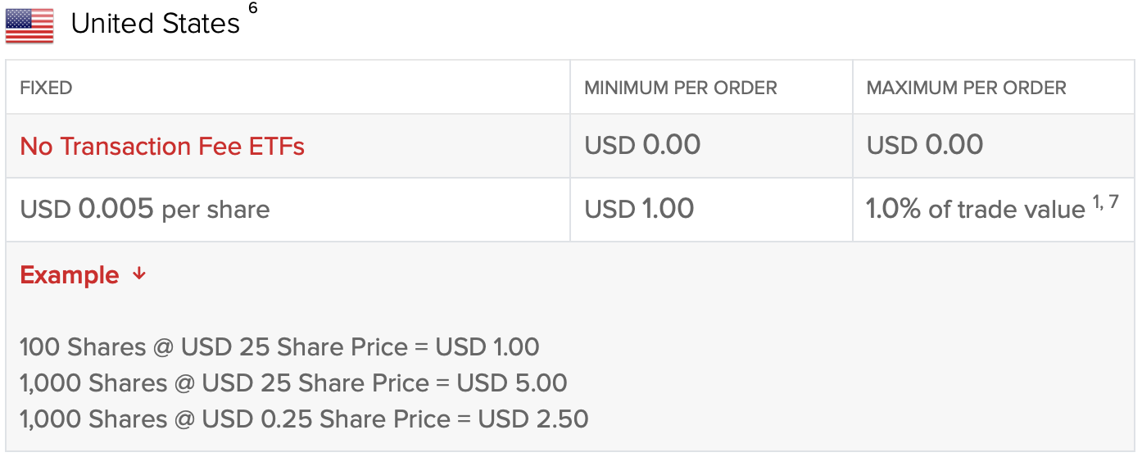Open footnote 1 after trade value

click(1098, 202)
